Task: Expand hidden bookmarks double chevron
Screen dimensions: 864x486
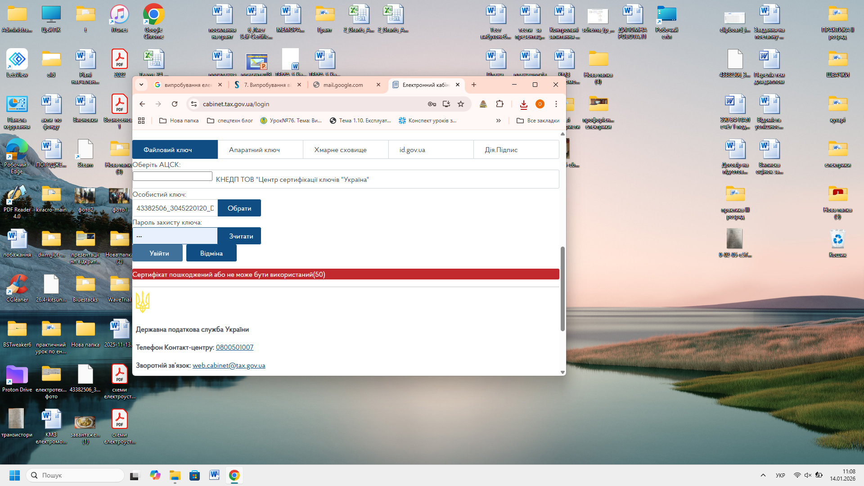Action: (498, 121)
